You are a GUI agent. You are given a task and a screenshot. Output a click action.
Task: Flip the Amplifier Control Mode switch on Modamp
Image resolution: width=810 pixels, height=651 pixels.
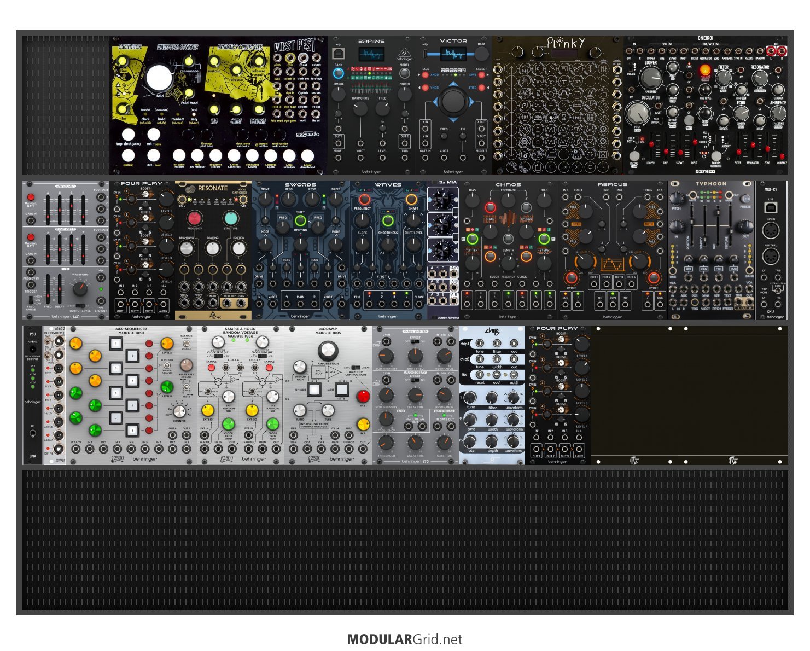pyautogui.click(x=356, y=368)
